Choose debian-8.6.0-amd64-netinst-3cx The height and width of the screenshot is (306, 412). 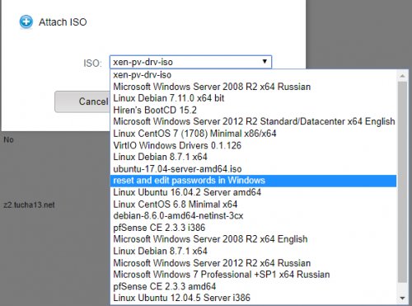tap(253, 216)
